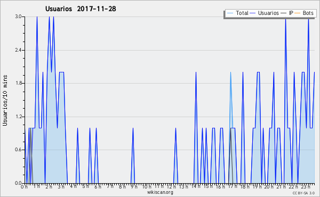Click the IP legend label
Screen dimensions: 320x197
(x=291, y=13)
